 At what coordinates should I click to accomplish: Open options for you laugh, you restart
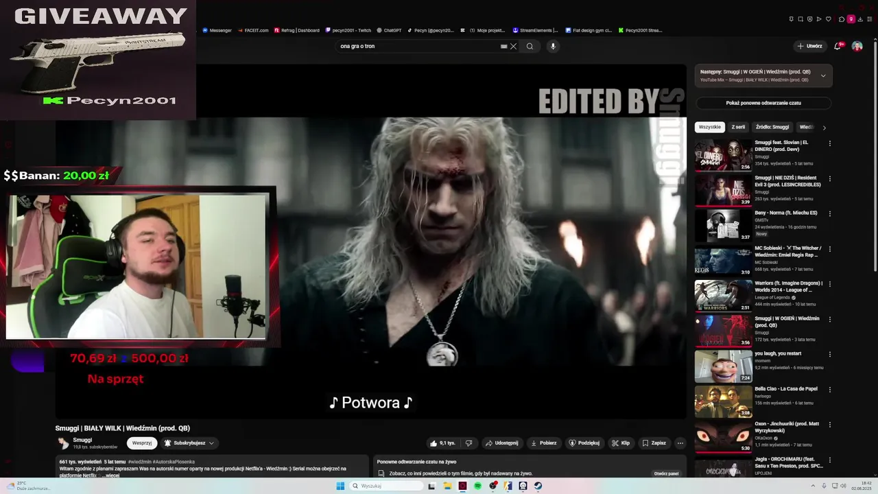(x=829, y=355)
